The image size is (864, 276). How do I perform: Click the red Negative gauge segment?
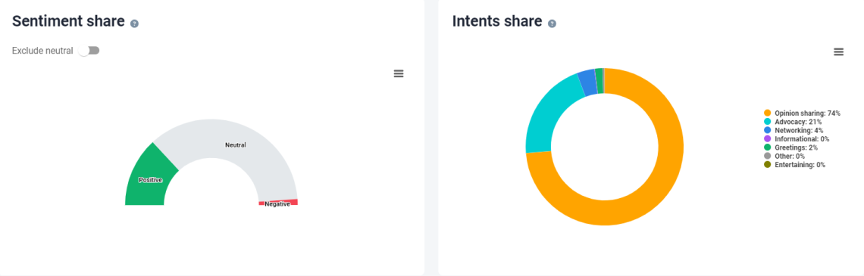click(x=278, y=203)
